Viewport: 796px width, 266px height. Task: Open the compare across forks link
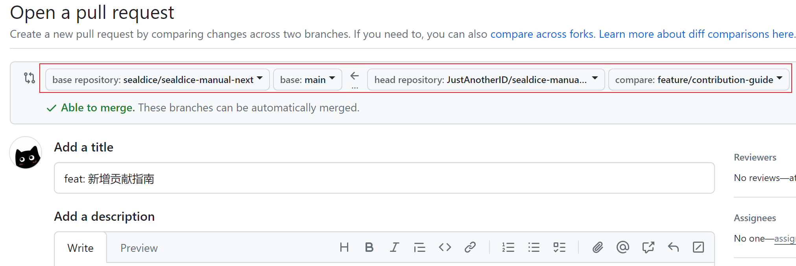tap(542, 34)
